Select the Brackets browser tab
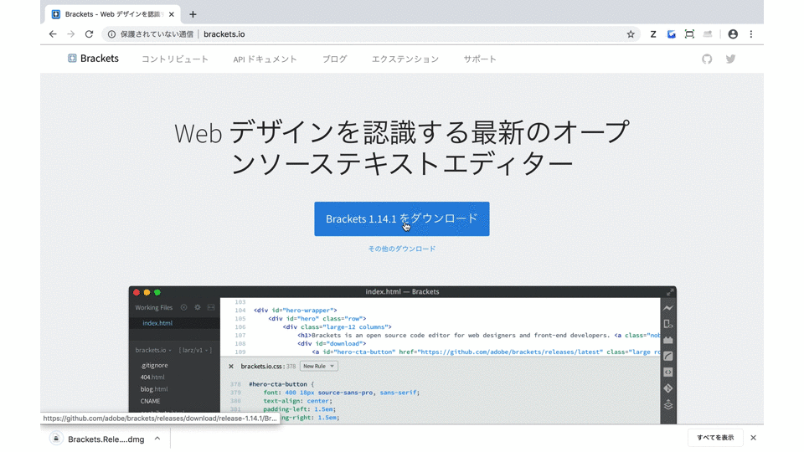 click(x=111, y=14)
